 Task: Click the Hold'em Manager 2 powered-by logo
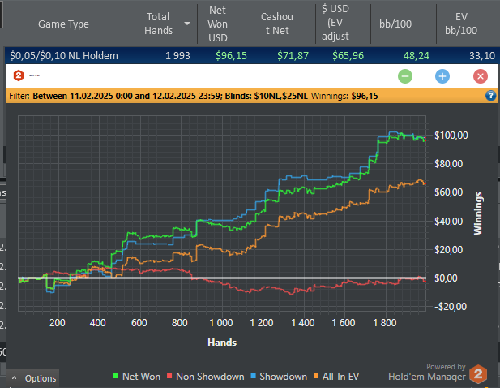point(478,373)
